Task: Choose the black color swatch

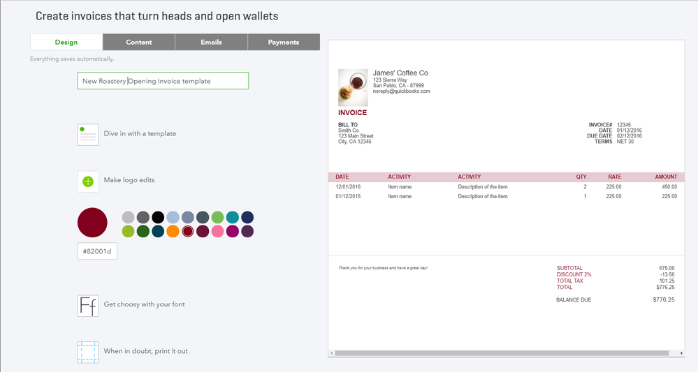Action: [x=158, y=218]
